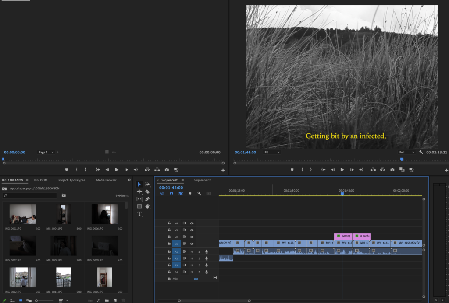Select the Razor tool in the tools panel
Viewport: 449px width, 303px height.
tap(147, 192)
